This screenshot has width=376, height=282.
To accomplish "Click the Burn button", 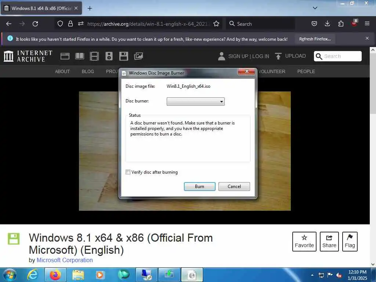I will tap(199, 187).
